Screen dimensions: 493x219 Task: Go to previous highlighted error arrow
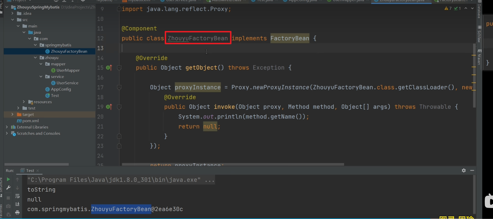(x=466, y=8)
